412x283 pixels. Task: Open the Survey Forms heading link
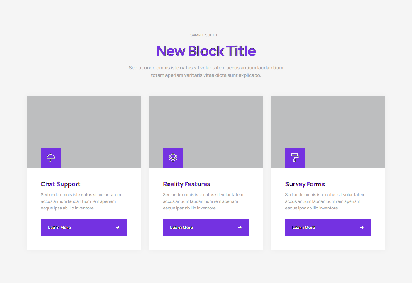point(305,184)
